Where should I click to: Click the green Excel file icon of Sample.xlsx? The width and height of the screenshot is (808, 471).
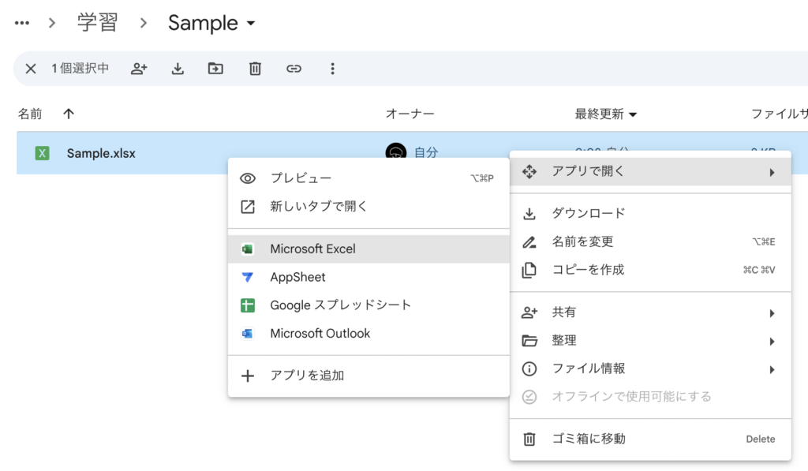pos(43,153)
